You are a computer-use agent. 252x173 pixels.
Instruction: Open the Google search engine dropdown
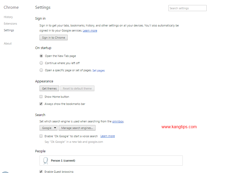coord(48,128)
